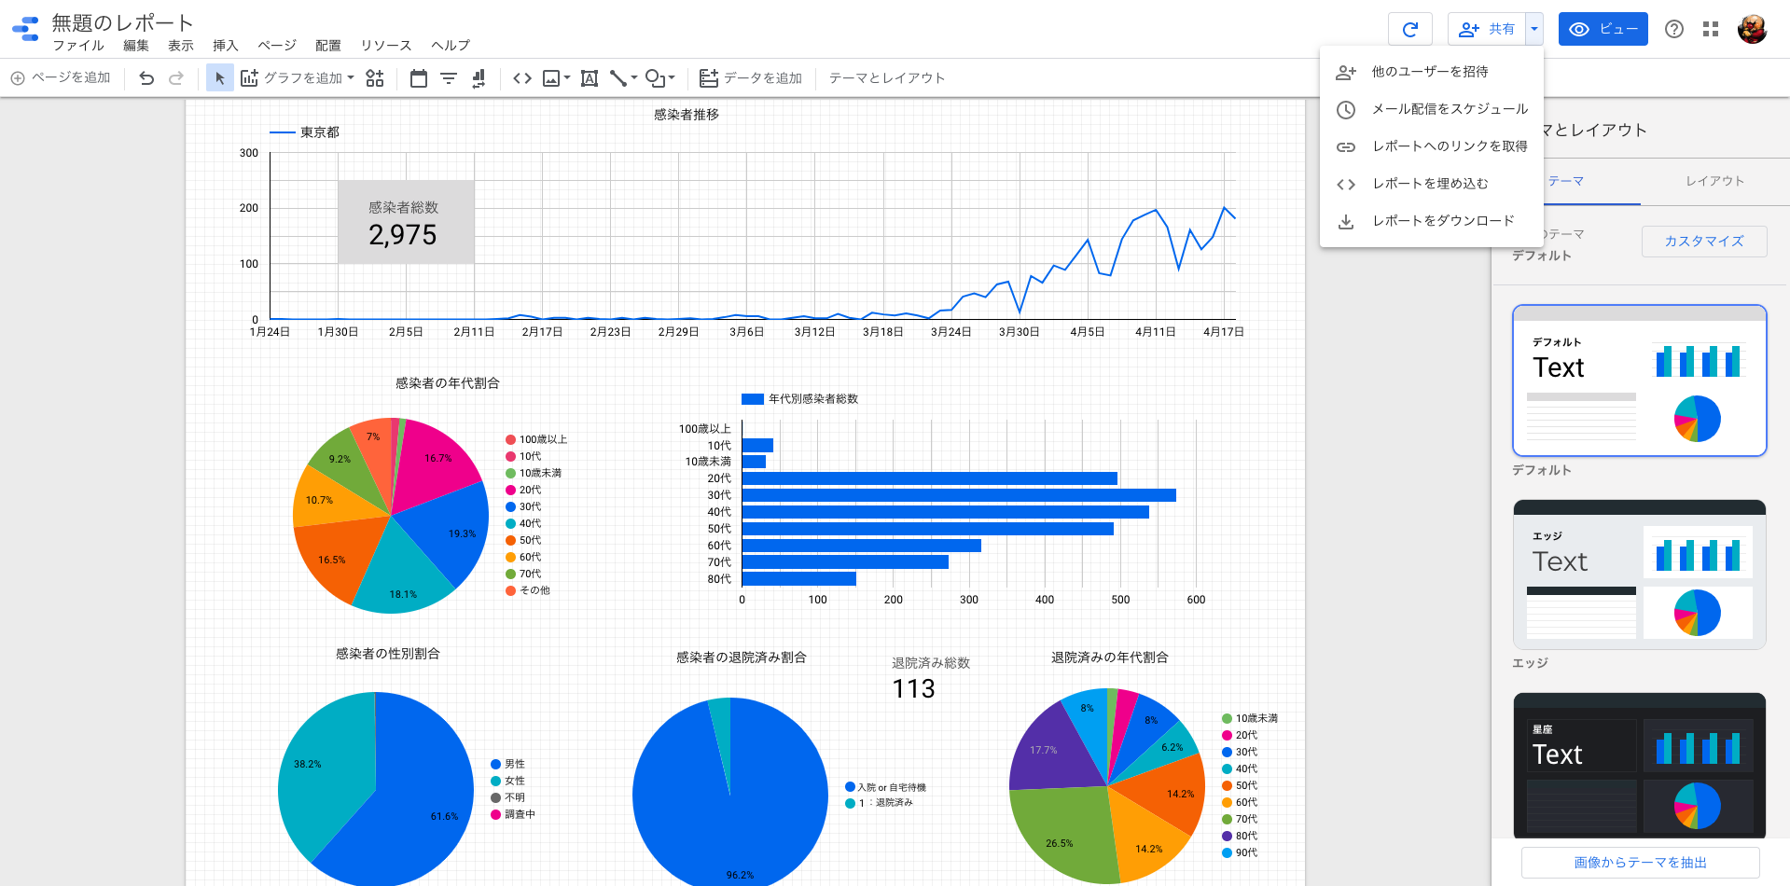1790x886 pixels.
Task: Open the ページ menu
Action: 277,46
